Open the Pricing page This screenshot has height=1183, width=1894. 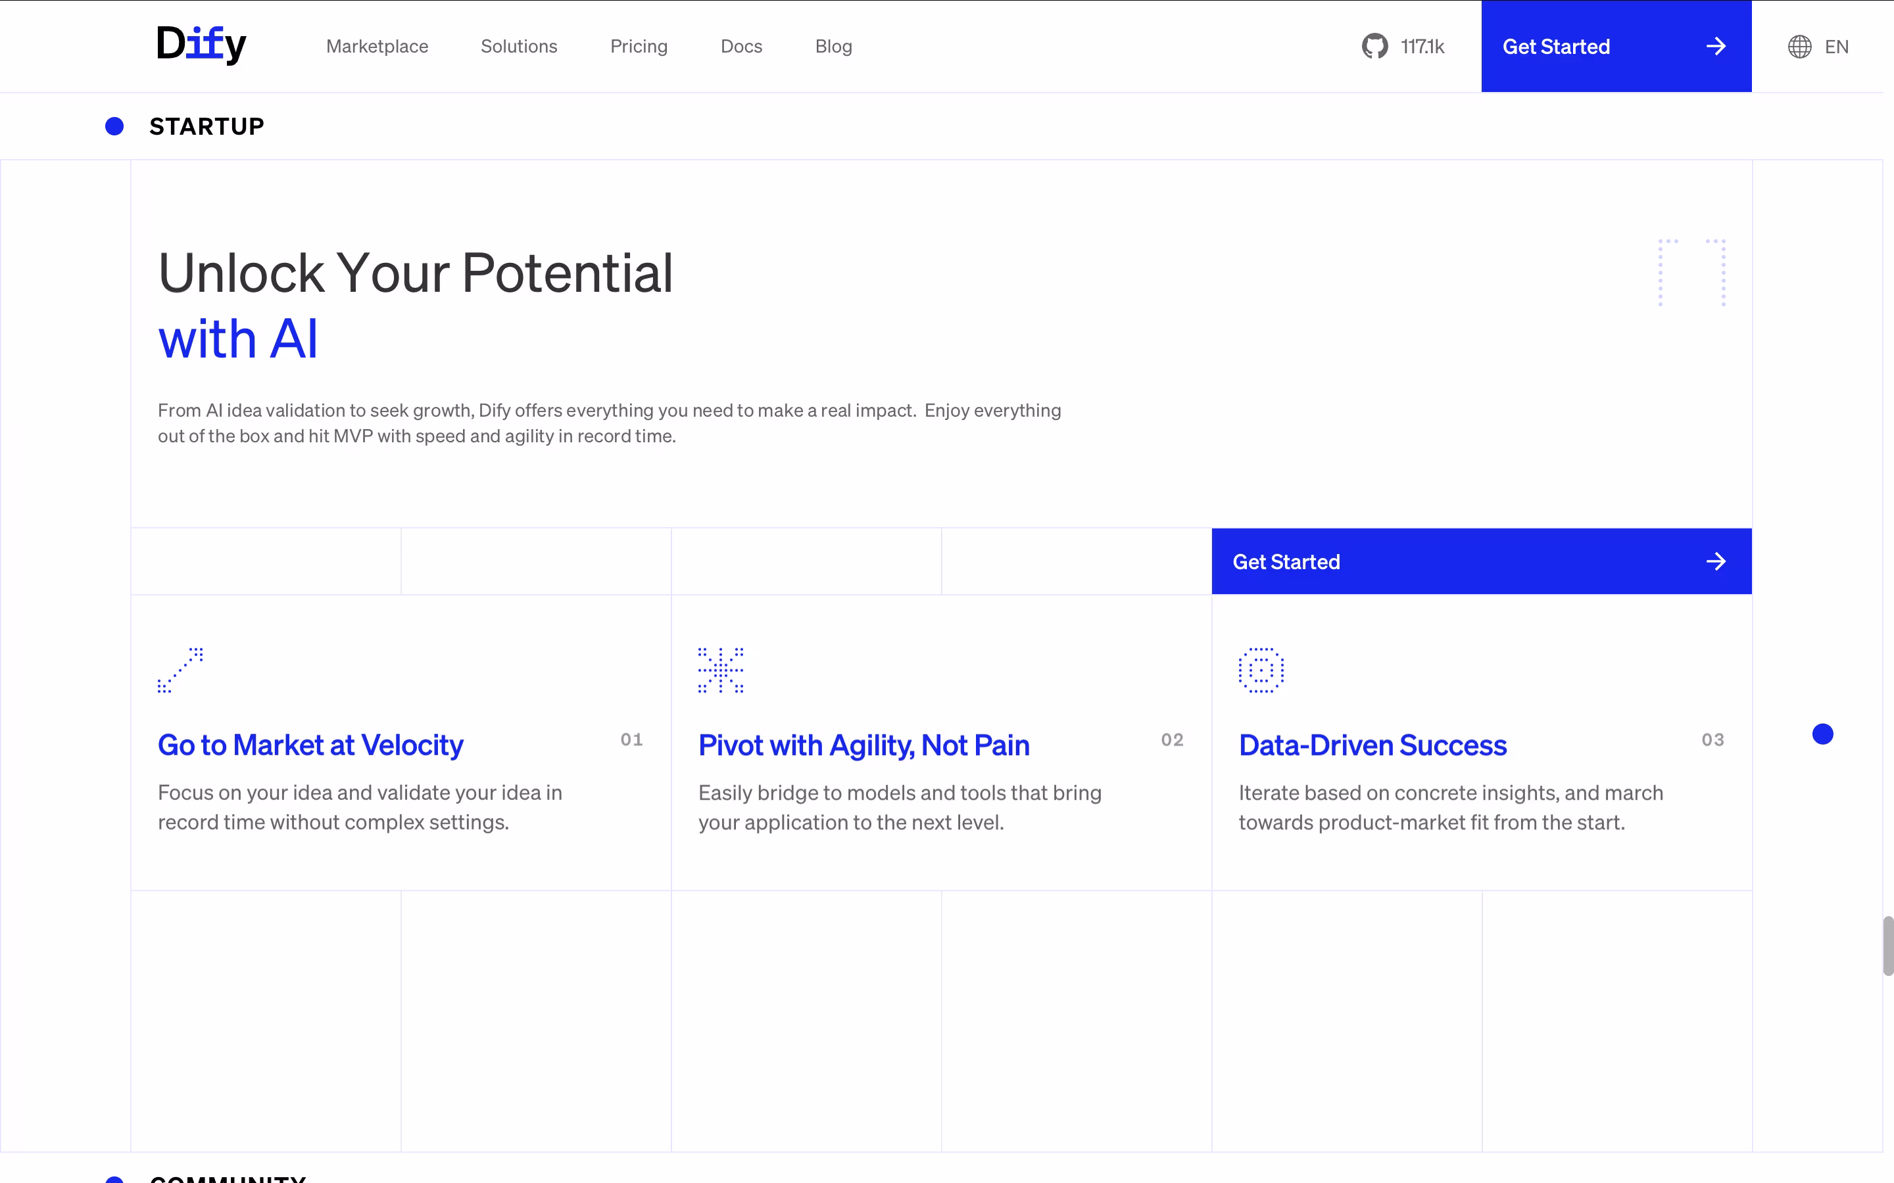639,46
